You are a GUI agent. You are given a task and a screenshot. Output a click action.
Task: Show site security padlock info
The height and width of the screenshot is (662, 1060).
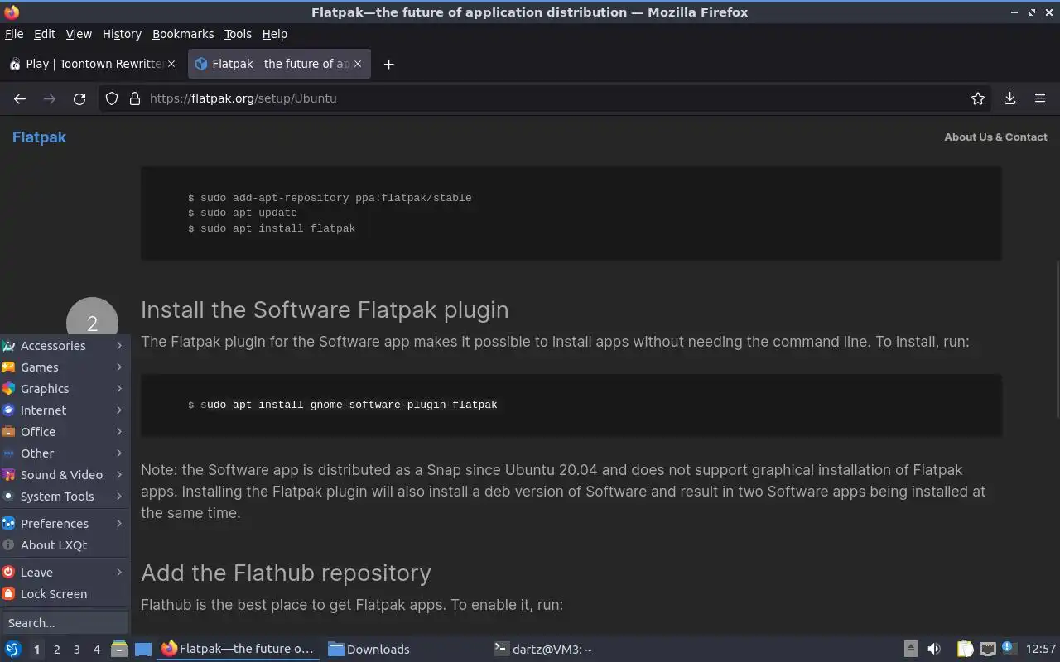135,98
